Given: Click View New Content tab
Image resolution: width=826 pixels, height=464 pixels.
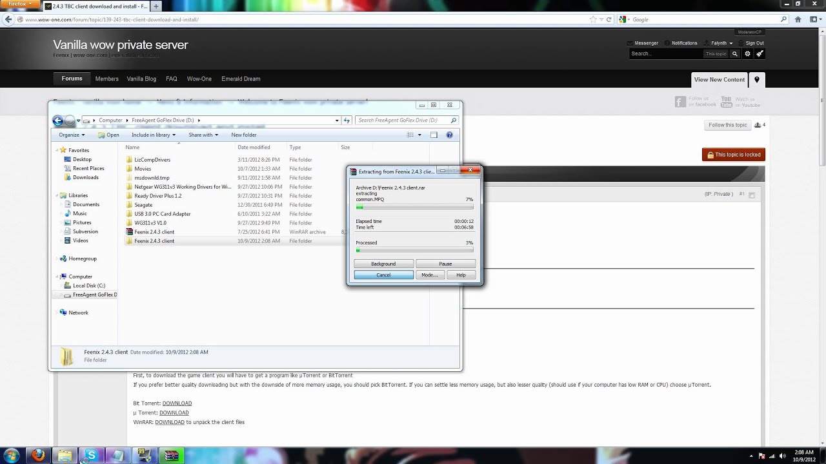Looking at the screenshot, I should (719, 80).
